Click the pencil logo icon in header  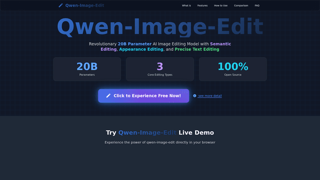[x=61, y=6]
